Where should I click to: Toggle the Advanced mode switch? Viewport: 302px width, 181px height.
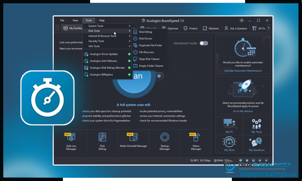(x=204, y=43)
